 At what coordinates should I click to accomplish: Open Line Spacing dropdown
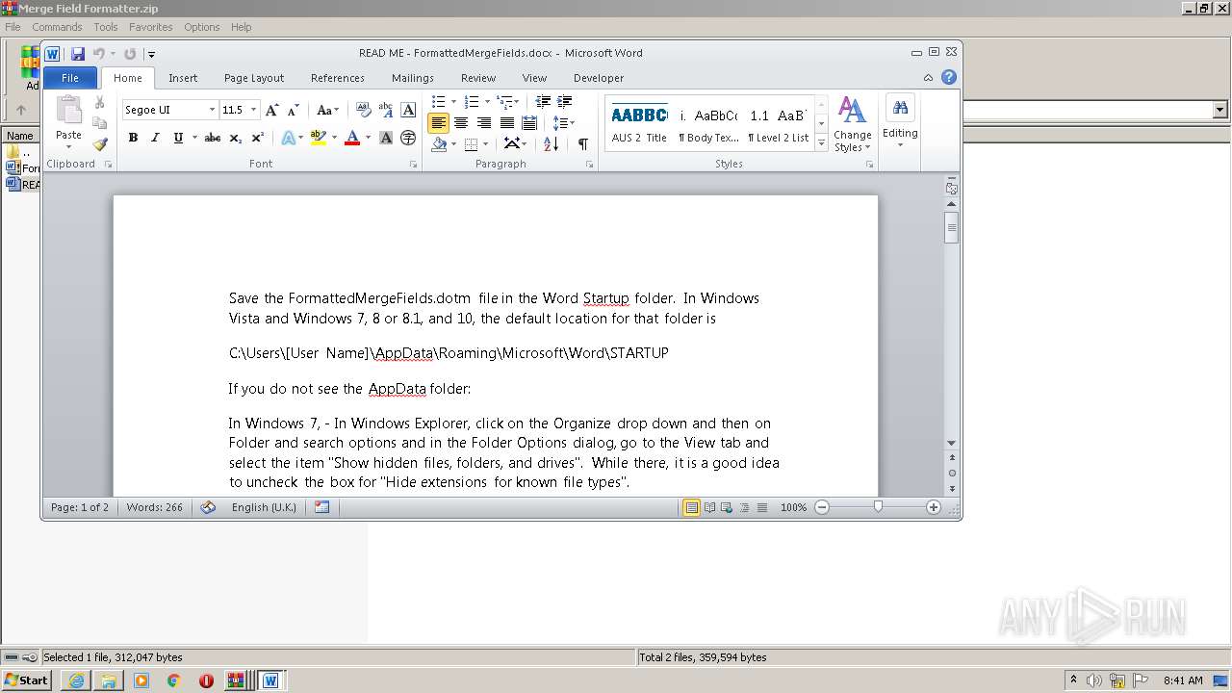[x=564, y=122]
